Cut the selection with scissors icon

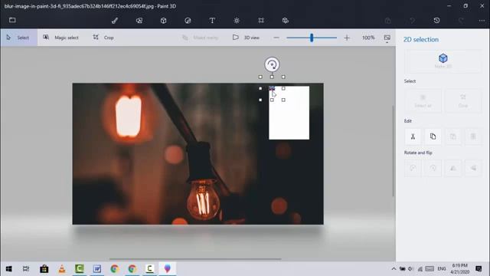click(413, 136)
